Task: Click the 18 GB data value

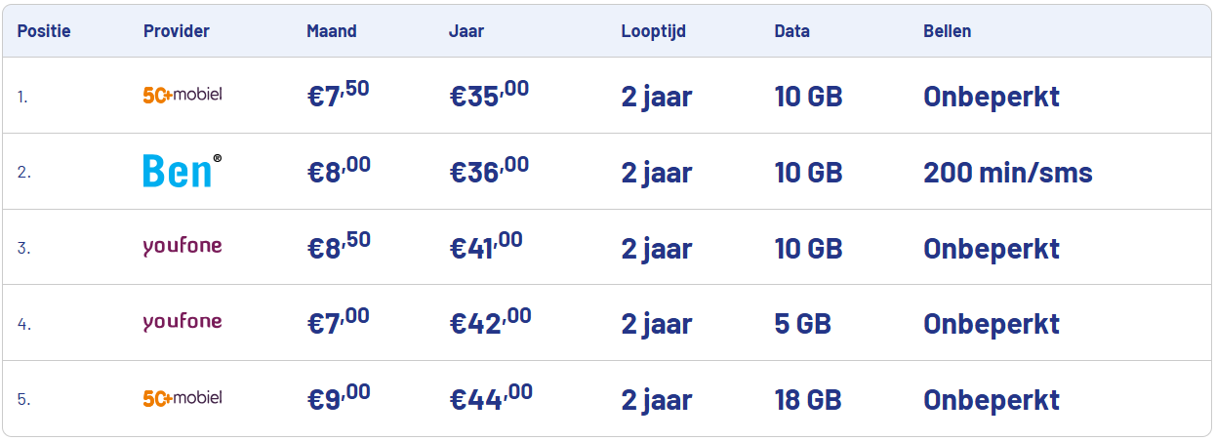Action: 808,400
